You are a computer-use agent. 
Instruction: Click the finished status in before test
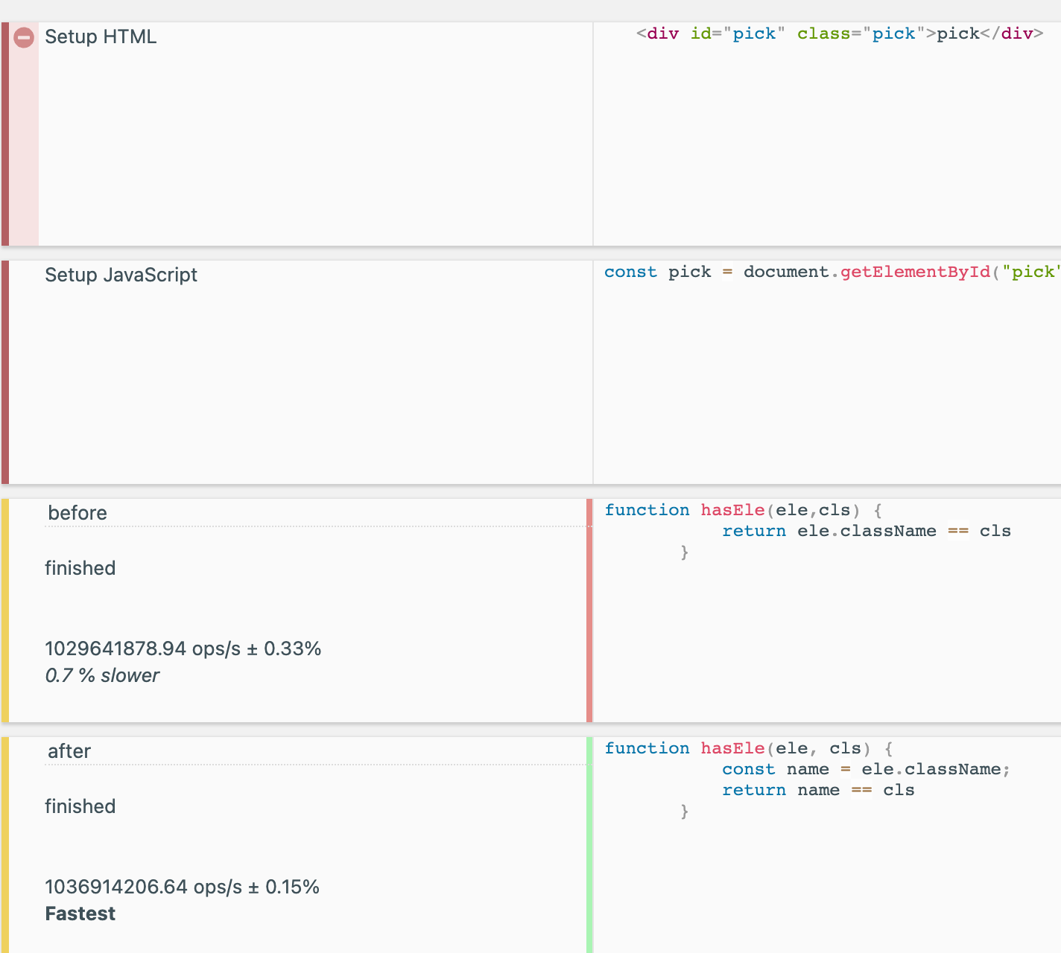click(80, 568)
